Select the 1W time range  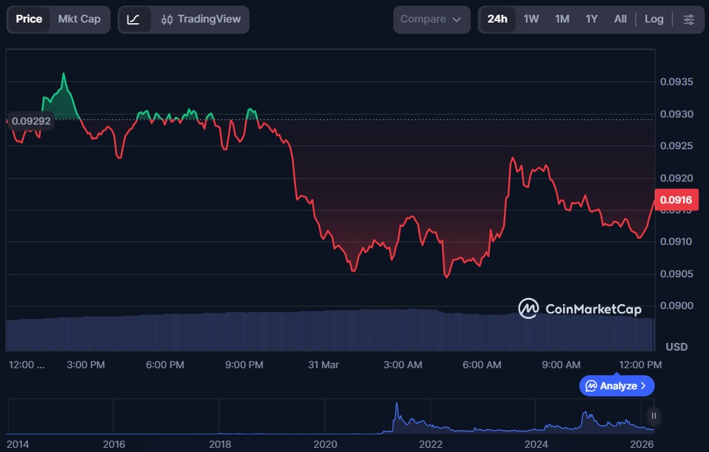(x=531, y=19)
